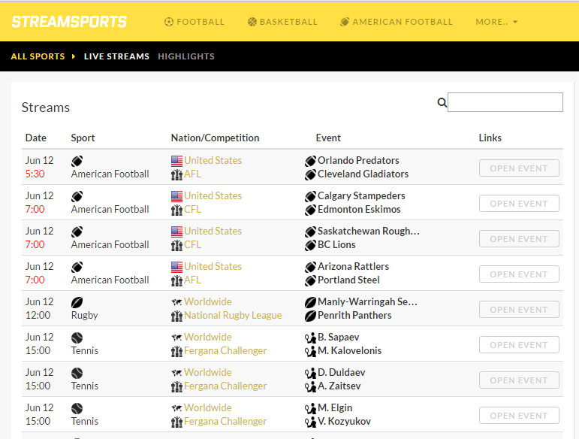Screen dimensions: 579x439
Task: Click US flag icon in Arizona Rattlers row
Action: point(177,267)
